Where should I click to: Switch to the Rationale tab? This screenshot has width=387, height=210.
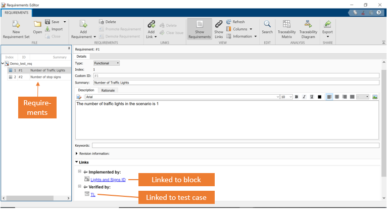108,90
